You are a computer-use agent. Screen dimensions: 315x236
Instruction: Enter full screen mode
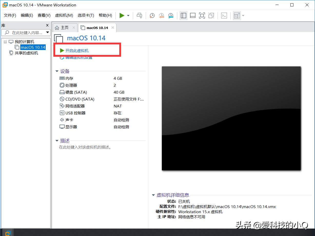(x=202, y=15)
